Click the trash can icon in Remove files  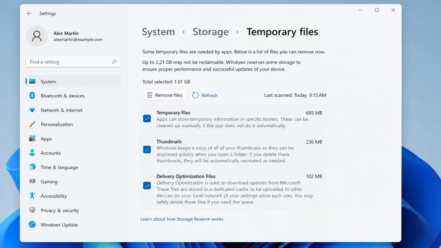[x=149, y=95]
